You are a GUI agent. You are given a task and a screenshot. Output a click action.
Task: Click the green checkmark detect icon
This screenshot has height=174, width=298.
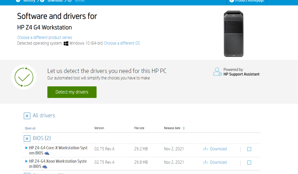24,77
